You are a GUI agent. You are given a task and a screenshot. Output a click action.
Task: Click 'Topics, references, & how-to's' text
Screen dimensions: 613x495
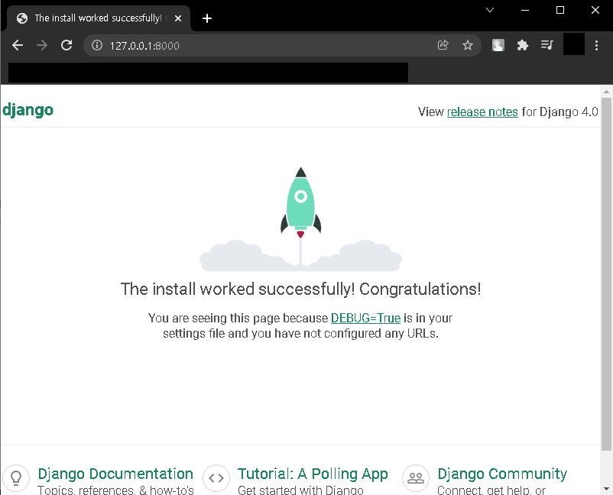(x=115, y=490)
